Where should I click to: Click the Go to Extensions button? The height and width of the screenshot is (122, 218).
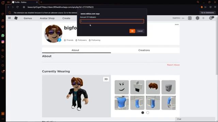click(207, 13)
